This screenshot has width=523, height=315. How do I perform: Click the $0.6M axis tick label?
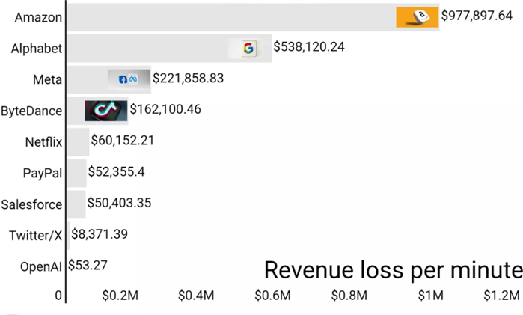(x=272, y=296)
